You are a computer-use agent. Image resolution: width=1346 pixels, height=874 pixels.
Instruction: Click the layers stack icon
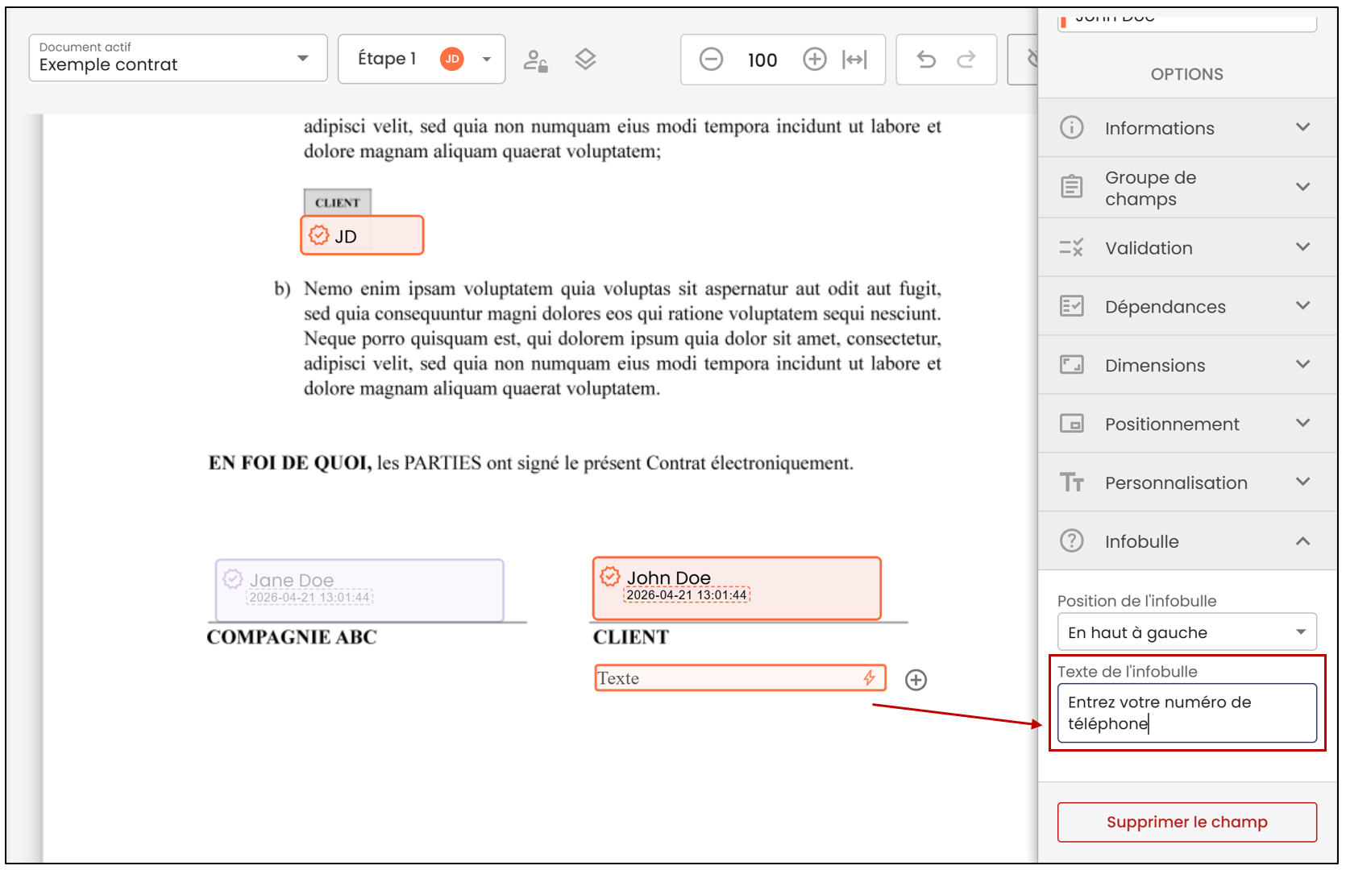pos(585,60)
